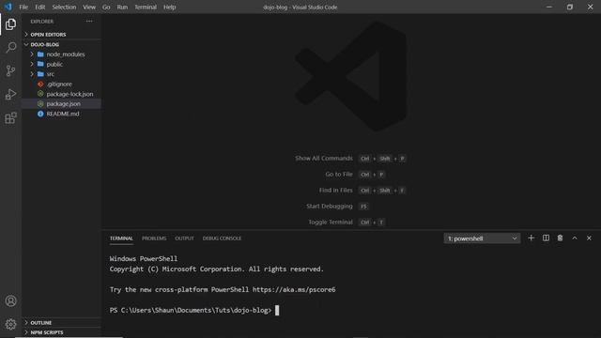Switch to the Debug Console tab

click(222, 238)
